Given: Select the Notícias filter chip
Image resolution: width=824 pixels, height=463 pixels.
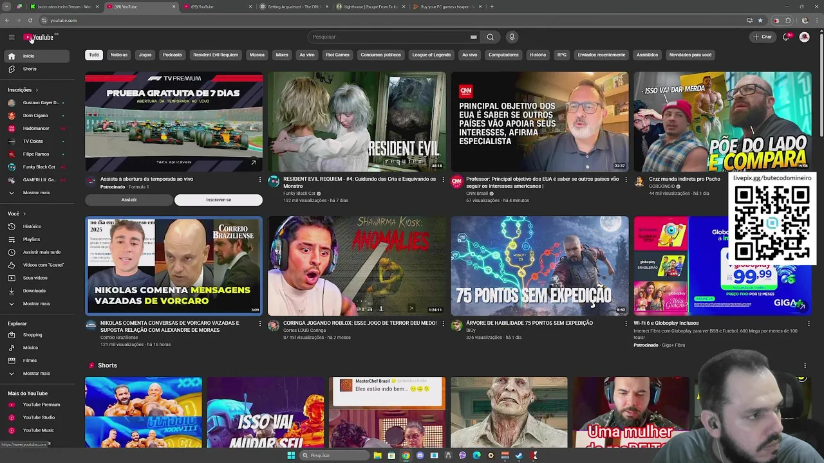Looking at the screenshot, I should 119,55.
